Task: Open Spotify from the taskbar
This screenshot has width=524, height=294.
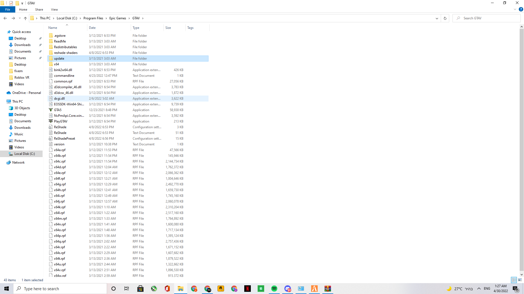Action: point(274,289)
